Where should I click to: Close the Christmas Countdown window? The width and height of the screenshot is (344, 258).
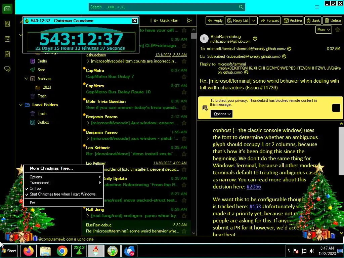135,21
